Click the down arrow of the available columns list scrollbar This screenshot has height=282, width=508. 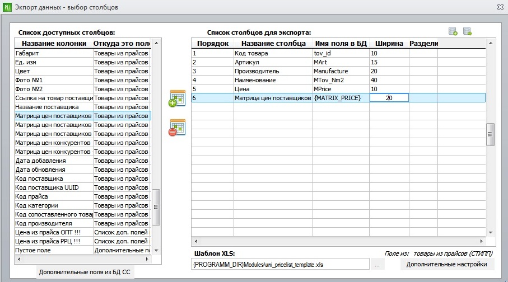point(156,250)
